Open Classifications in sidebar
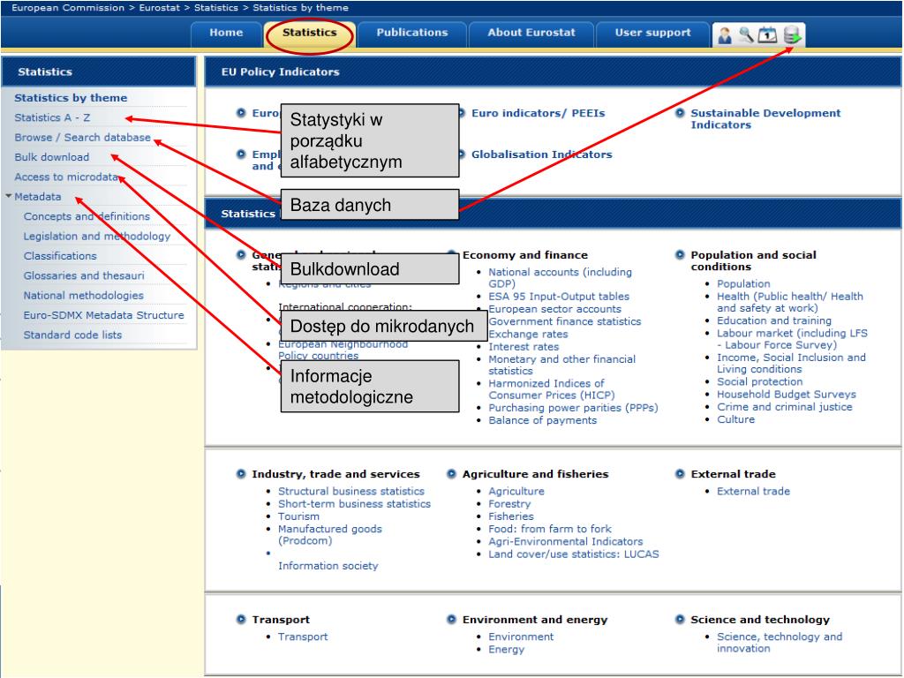 coord(60,255)
